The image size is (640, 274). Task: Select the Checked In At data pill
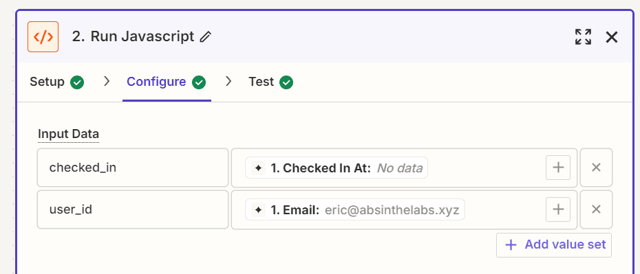coord(337,168)
